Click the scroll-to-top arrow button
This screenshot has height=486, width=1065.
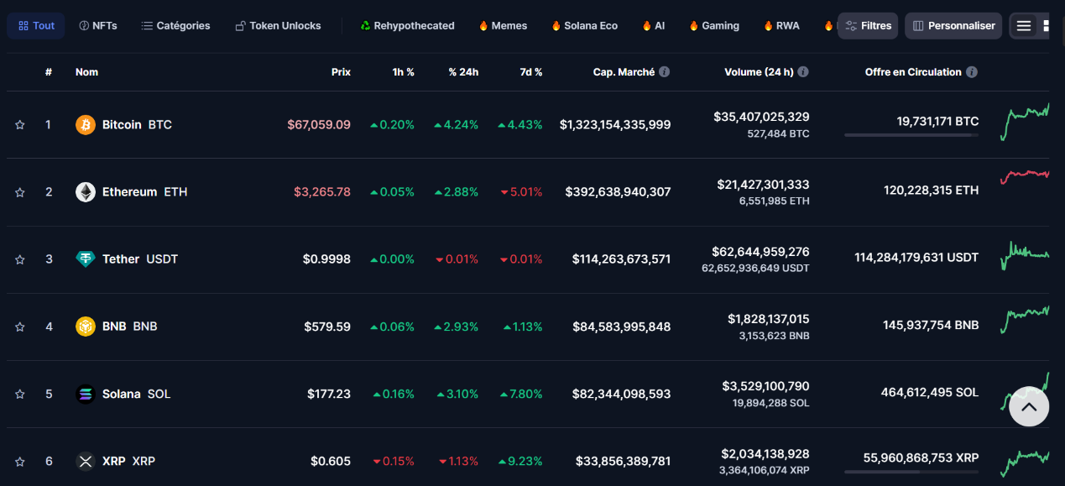[x=1028, y=406]
